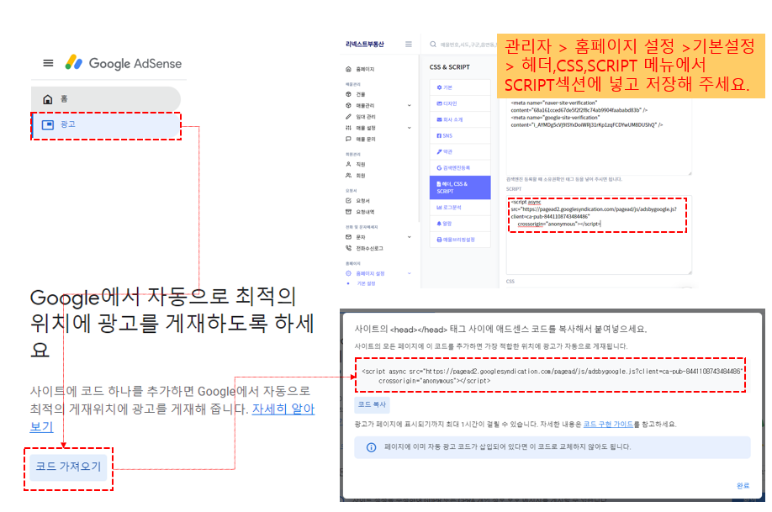
Task: Focus the 매물번호 search input field
Action: click(468, 45)
